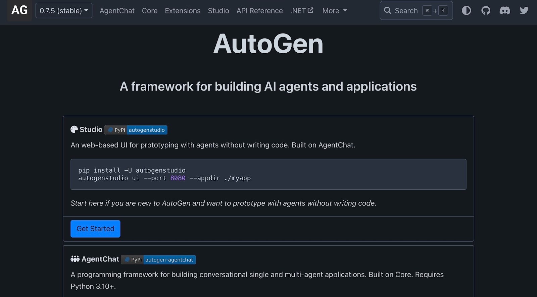
Task: Click the AG logo in the navbar
Action: pyautogui.click(x=19, y=10)
